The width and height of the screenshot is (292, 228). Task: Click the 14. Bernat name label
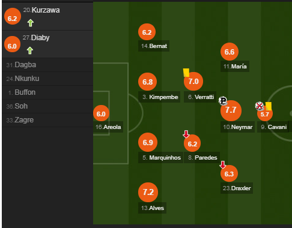[154, 46]
